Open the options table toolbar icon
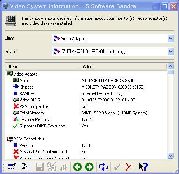The height and width of the screenshot is (174, 179). [11, 167]
